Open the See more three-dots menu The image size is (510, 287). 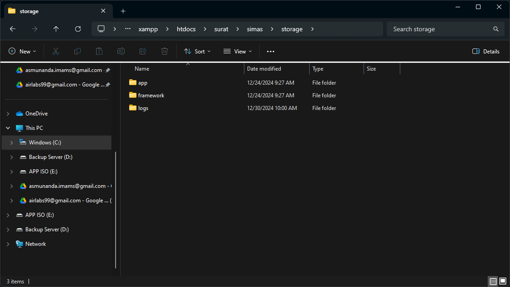(271, 52)
